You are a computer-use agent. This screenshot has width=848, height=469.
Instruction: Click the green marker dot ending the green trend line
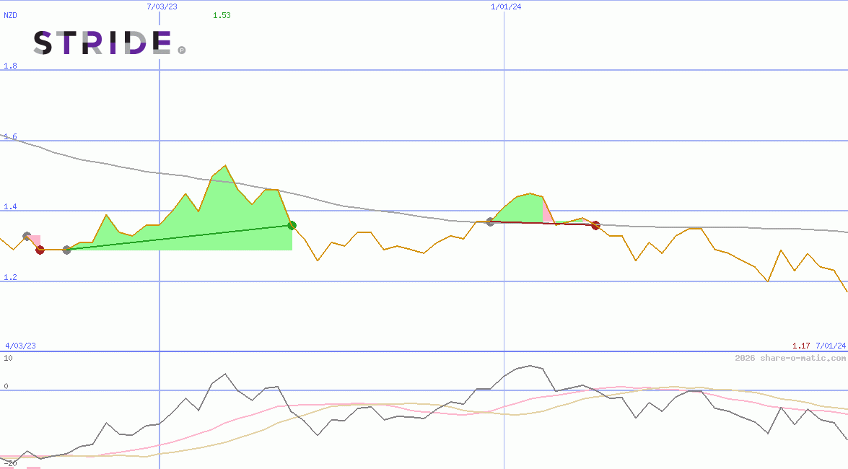(292, 225)
